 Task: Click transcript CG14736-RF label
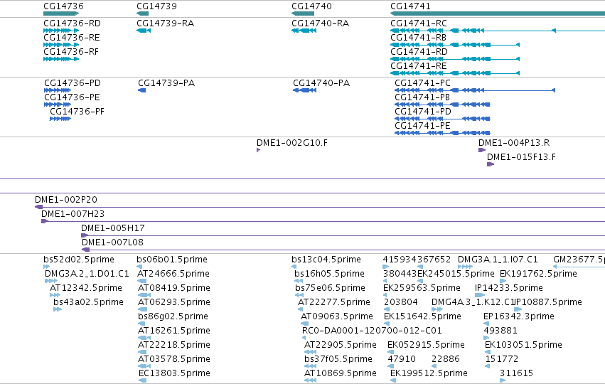click(x=71, y=52)
